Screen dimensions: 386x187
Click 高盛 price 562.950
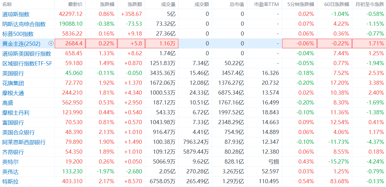click(x=72, y=103)
